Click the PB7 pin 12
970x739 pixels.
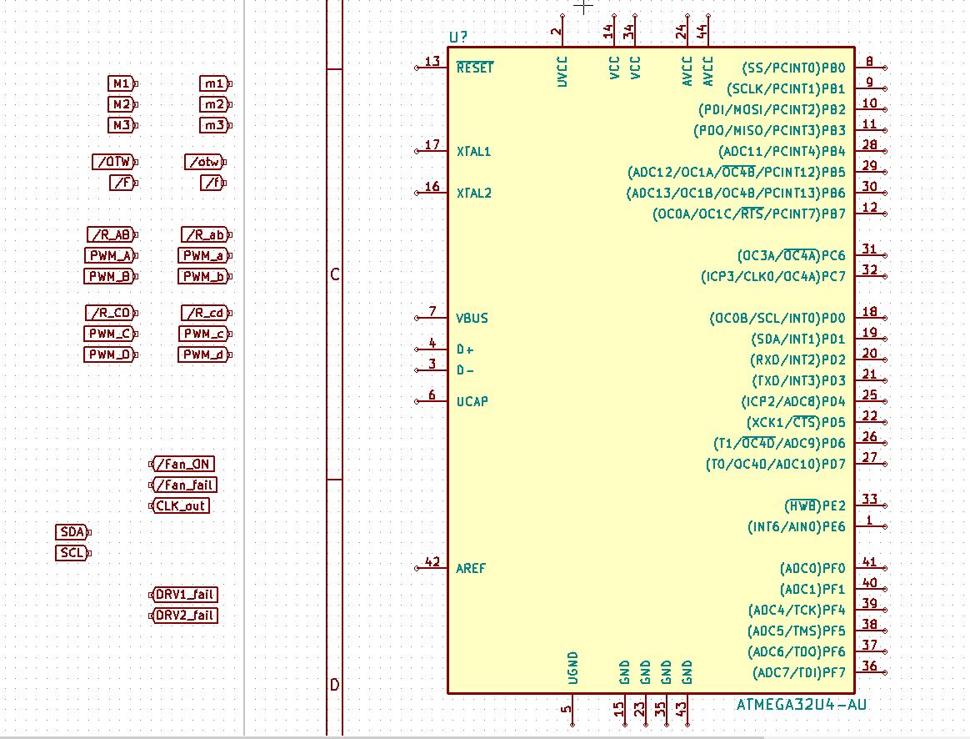[x=871, y=214]
